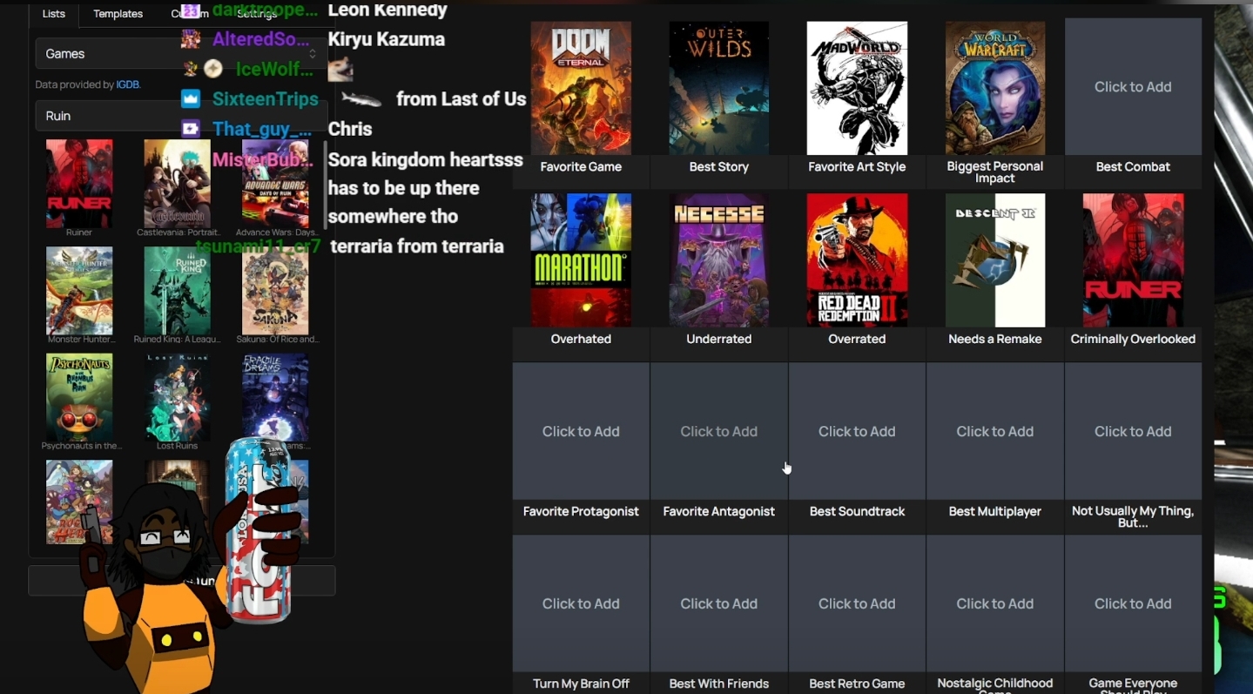
Task: Add a game to Not Usually My Thing
Action: (1133, 432)
